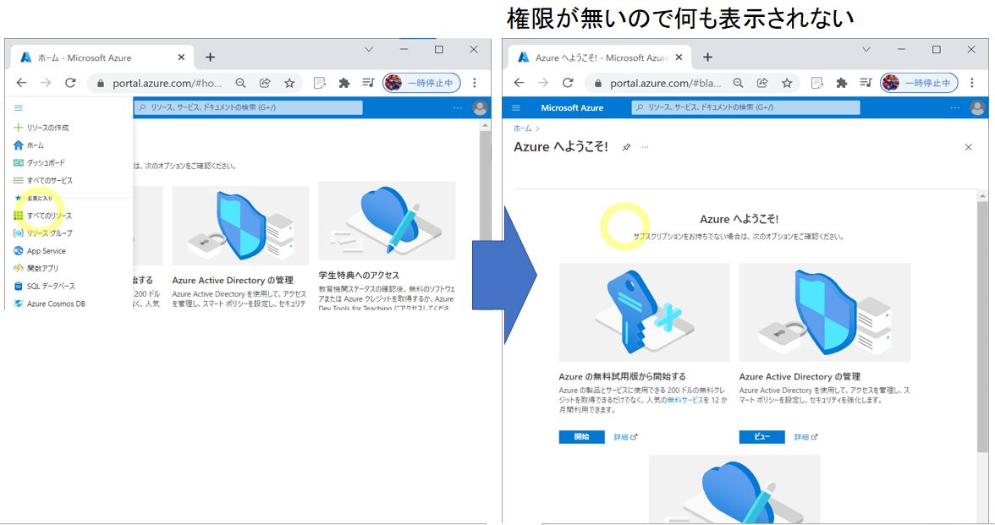Open リソース グループ from the sidebar
The height and width of the screenshot is (525, 995).
pos(43,233)
